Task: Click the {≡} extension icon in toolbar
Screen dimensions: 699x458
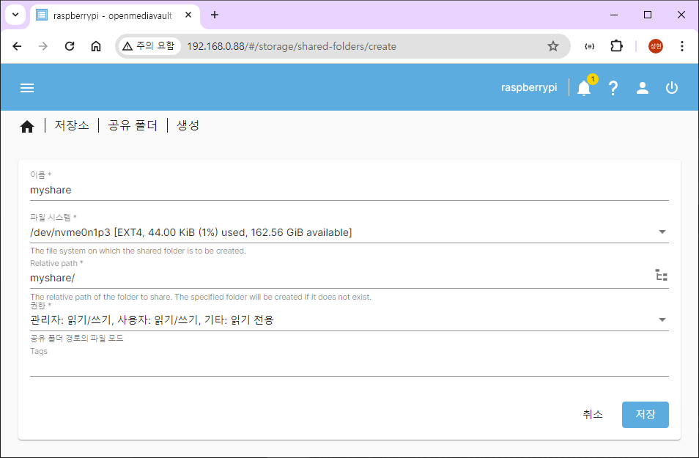Action: [590, 46]
